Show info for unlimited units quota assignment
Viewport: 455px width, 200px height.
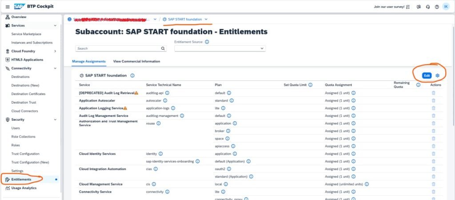tap(367, 184)
